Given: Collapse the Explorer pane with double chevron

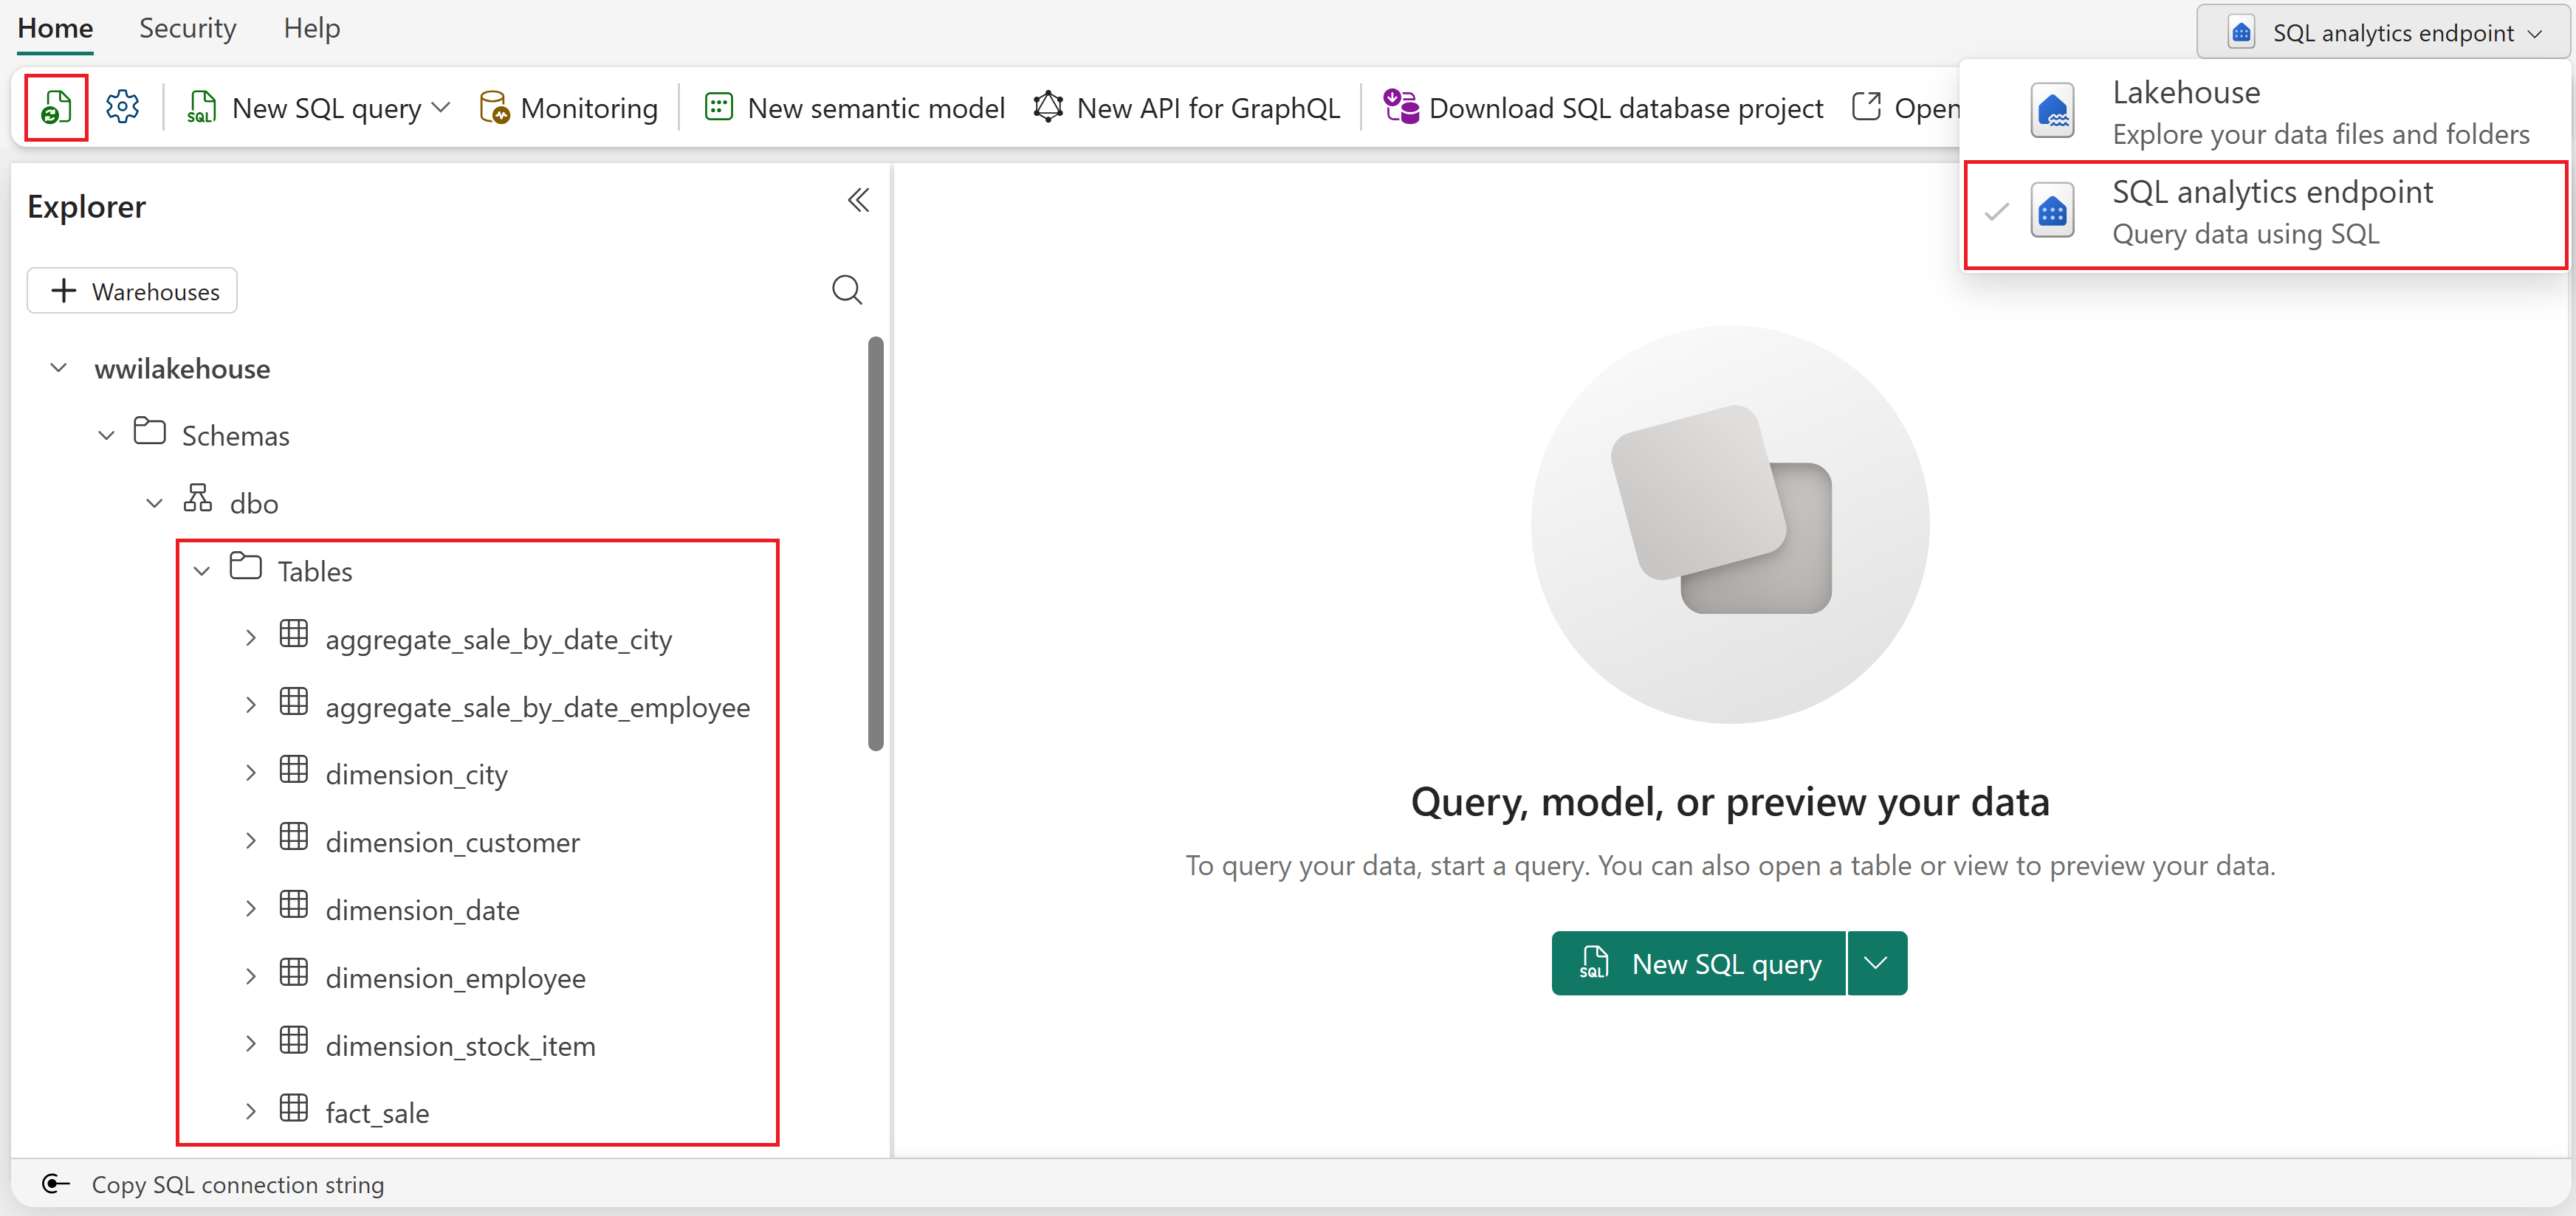Looking at the screenshot, I should (858, 201).
